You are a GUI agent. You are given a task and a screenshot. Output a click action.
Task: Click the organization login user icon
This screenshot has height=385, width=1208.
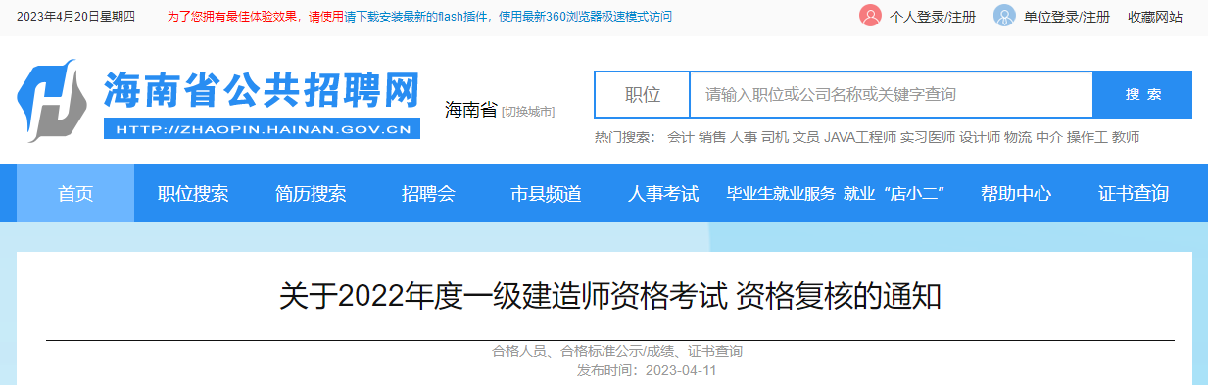[1004, 16]
